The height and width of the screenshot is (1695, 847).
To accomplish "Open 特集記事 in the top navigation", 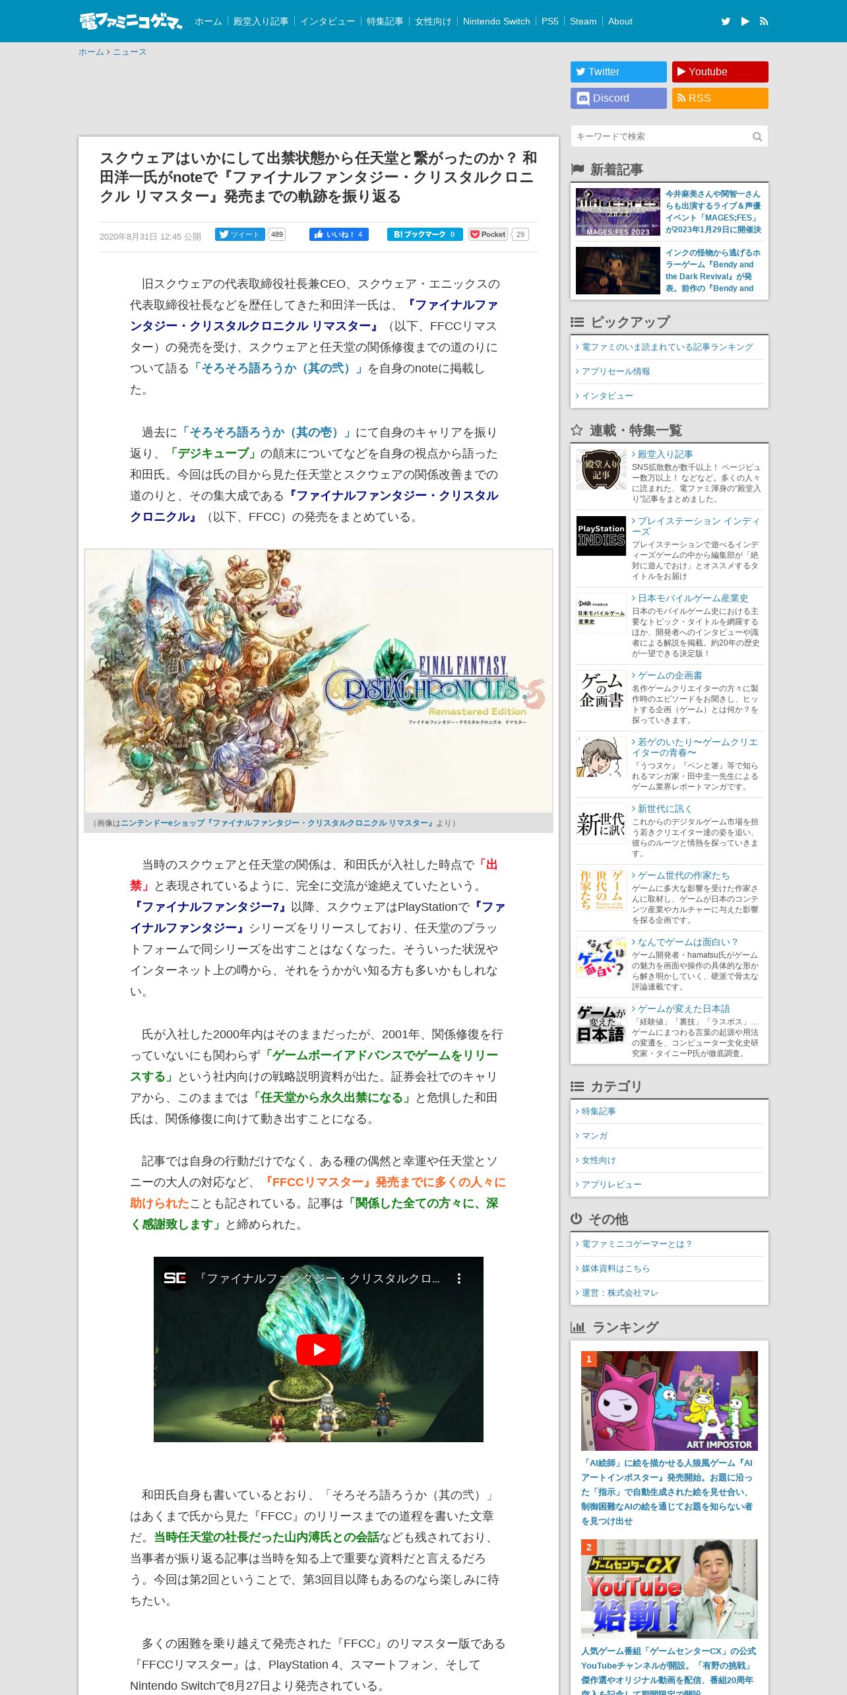I will click(385, 21).
